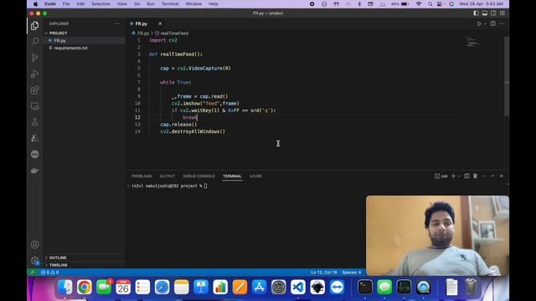The height and width of the screenshot is (301, 536).
Task: Open App Store from the Dock
Action: click(259, 287)
